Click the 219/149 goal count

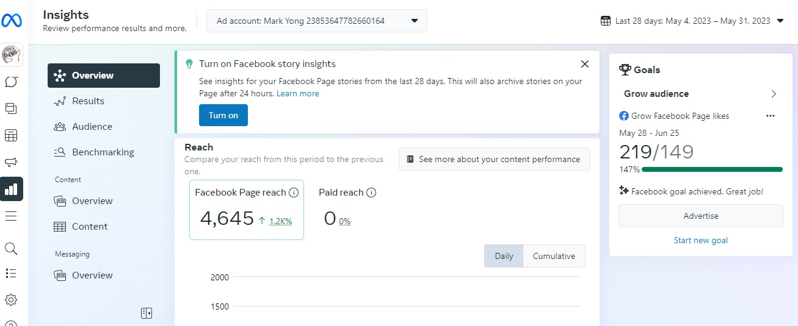tap(657, 152)
